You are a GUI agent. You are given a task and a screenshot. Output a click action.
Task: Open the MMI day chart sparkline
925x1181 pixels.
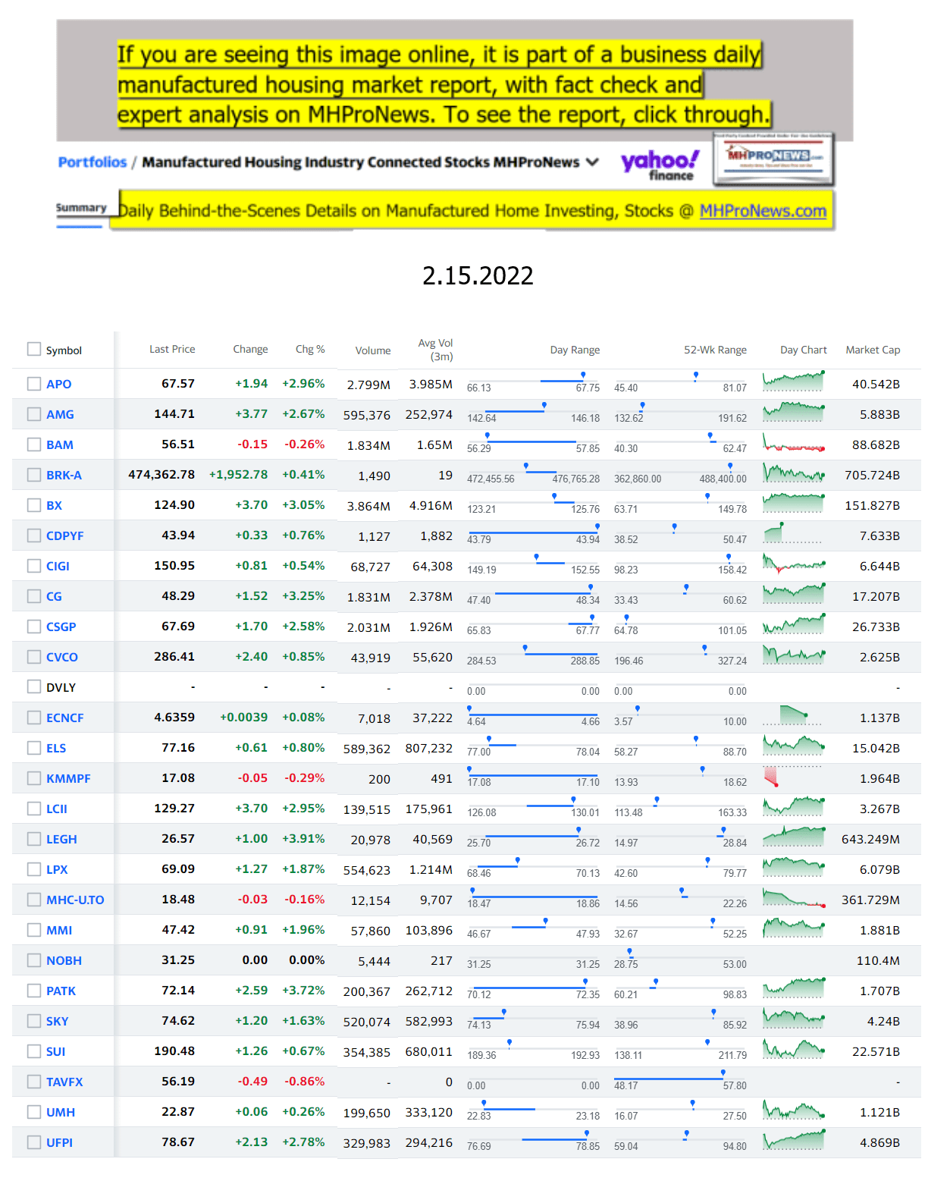pos(794,927)
